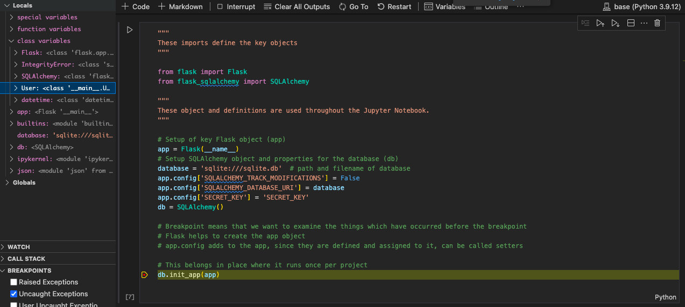Screen dimensions: 685x307
Task: Expand SQLAlchemy class variable
Action: (16, 76)
